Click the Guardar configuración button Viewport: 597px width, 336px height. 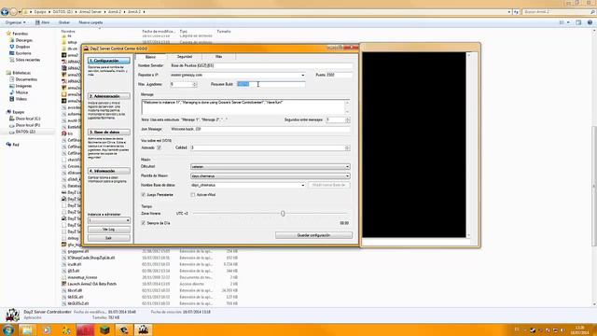[313, 235]
